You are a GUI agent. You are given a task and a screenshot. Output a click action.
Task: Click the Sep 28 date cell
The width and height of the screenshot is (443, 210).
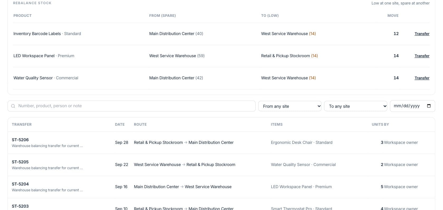pos(122,143)
